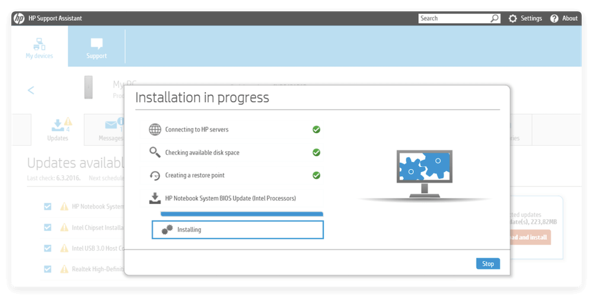Open About via question mark icon
Screen dimensions: 593x298
(554, 18)
